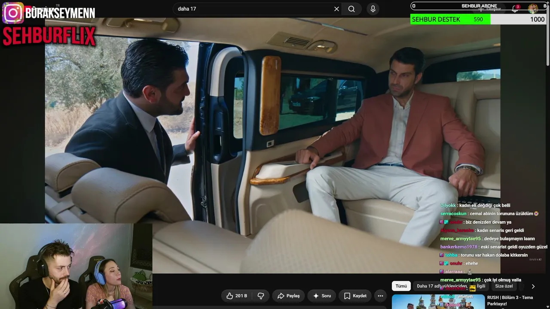Clear the search text with the X icon
The height and width of the screenshot is (309, 550).
pos(336,9)
